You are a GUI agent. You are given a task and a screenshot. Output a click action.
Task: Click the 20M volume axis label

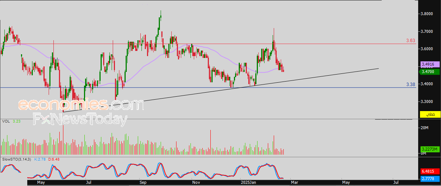pos(424,128)
